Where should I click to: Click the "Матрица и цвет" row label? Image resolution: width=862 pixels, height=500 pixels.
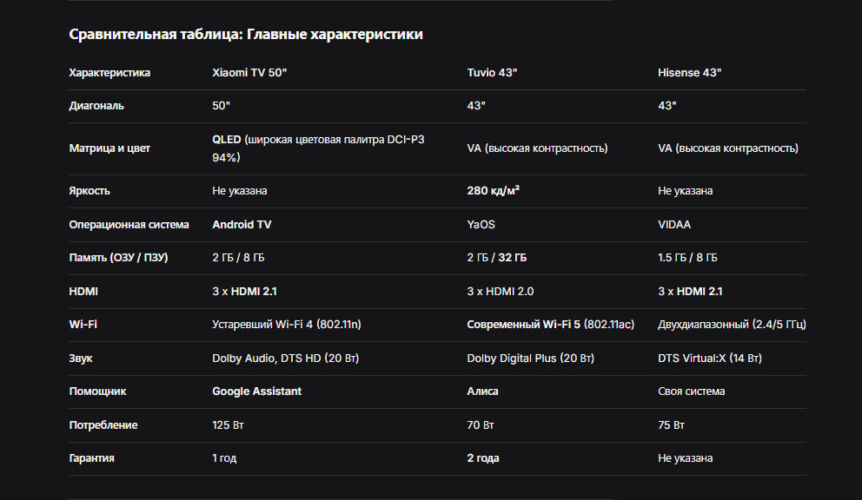109,148
